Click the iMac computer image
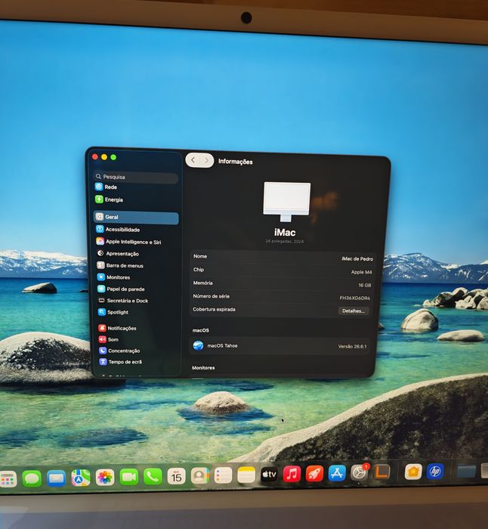The image size is (488, 529). 286,202
